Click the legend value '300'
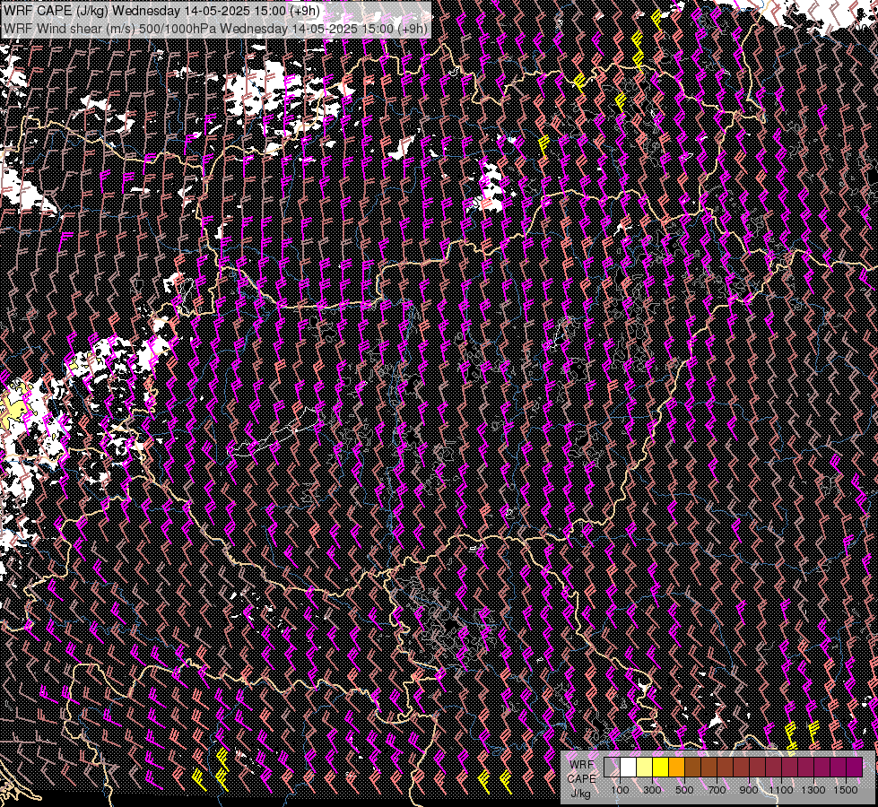 pos(652,790)
